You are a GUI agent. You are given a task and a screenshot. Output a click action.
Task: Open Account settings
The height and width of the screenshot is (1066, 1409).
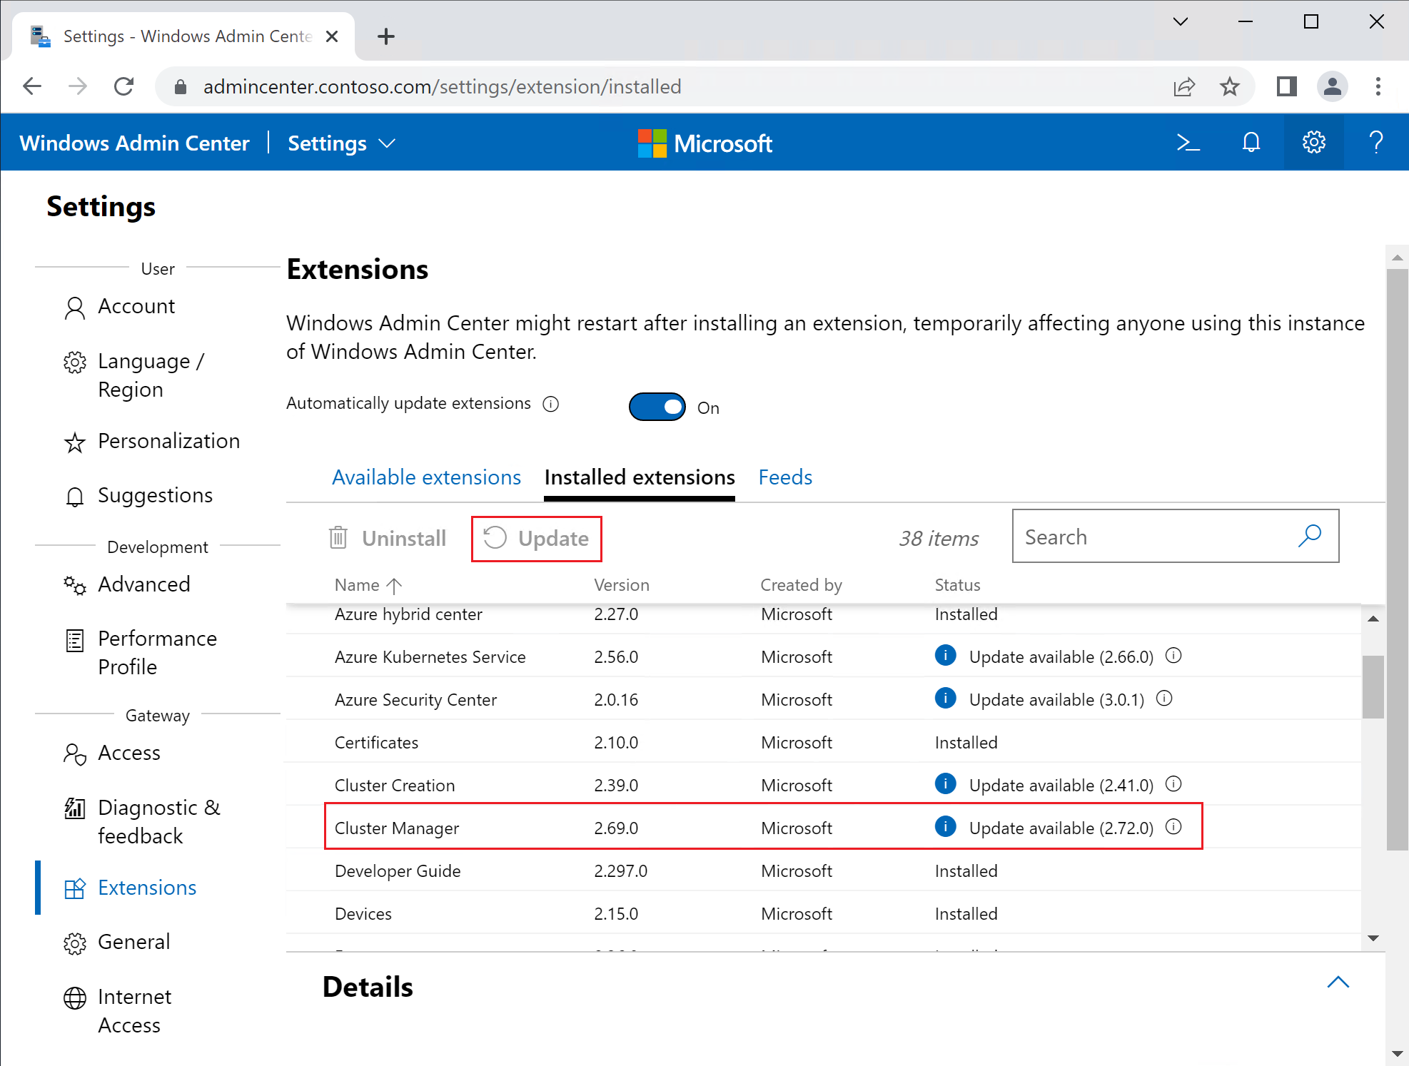(136, 306)
